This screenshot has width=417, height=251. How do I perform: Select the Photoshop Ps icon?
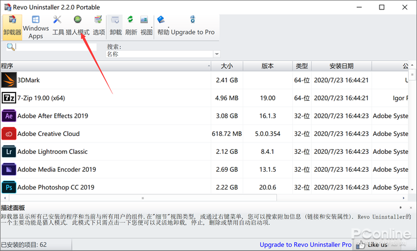[x=9, y=187]
